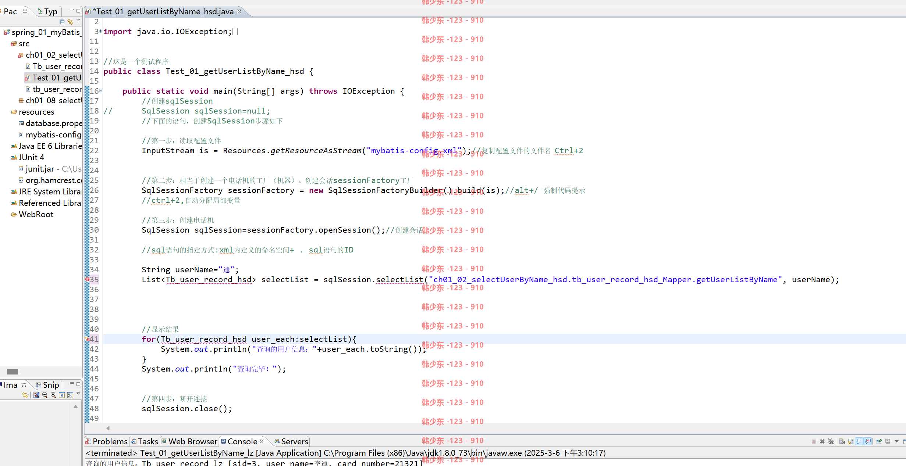Screen dimensions: 906x466
Task: Open the Web Browser tab
Action: pos(189,442)
